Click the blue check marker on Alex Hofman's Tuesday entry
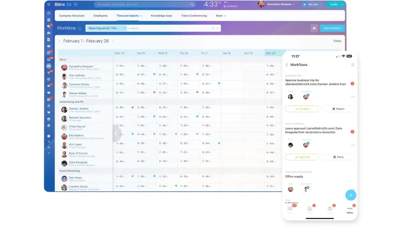Screen dimensions: 413x232 155,74
